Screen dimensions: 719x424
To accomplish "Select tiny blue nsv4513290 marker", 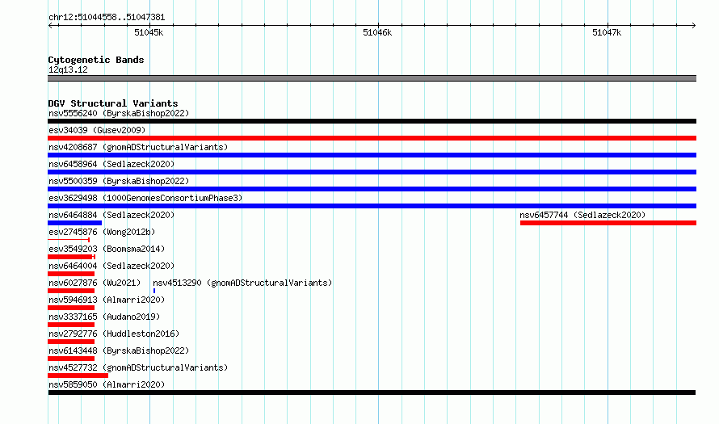I will (x=154, y=291).
